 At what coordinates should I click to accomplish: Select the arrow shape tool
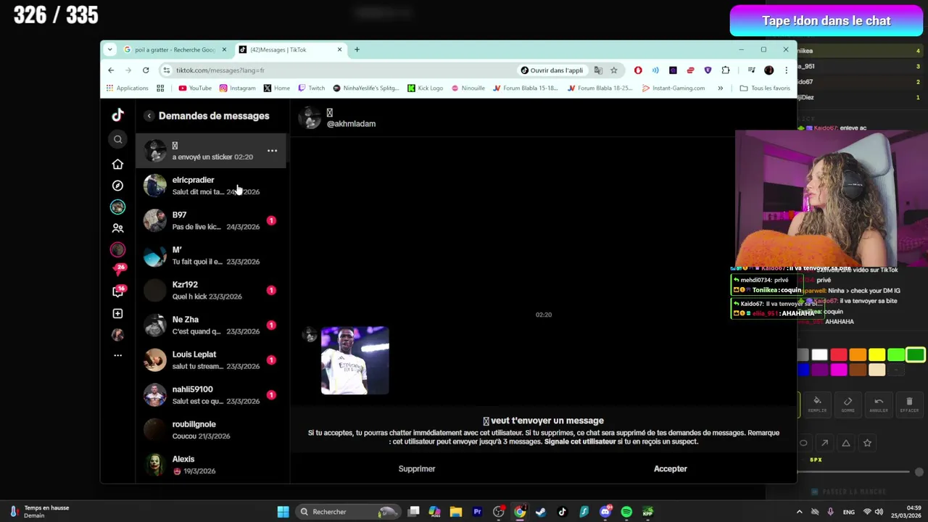click(824, 443)
